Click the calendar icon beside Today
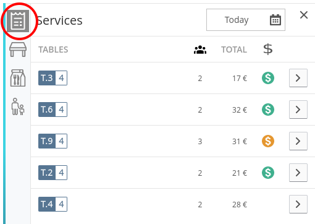Screen dimensions: 315x224 [275, 20]
